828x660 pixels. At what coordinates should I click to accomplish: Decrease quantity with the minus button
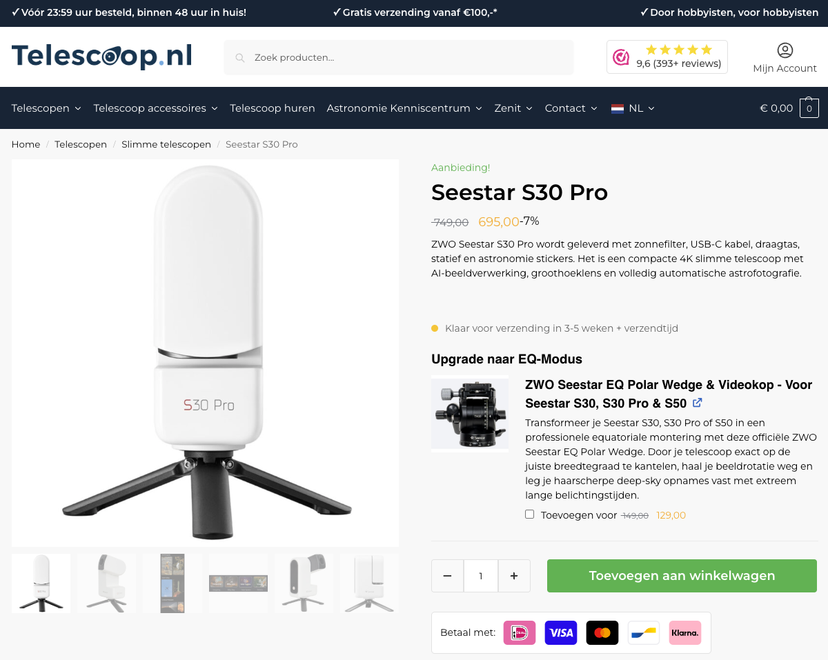[x=448, y=576]
